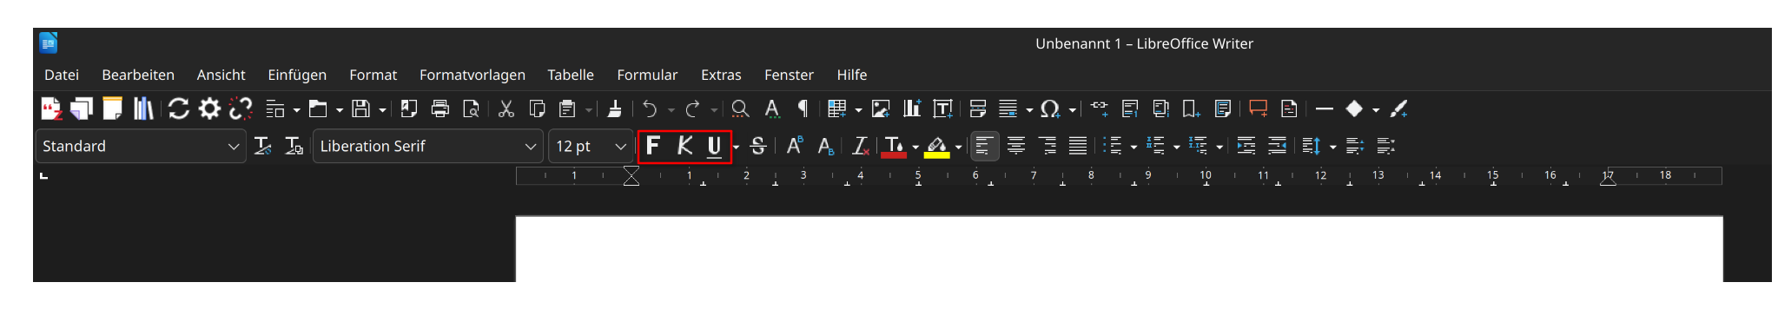Clear direct formatting icon
The height and width of the screenshot is (335, 1791).
860,146
